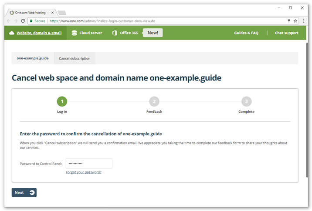Viewport: 312px width, 211px height.
Task: Click step 2 Feedback circle
Action: (x=154, y=101)
